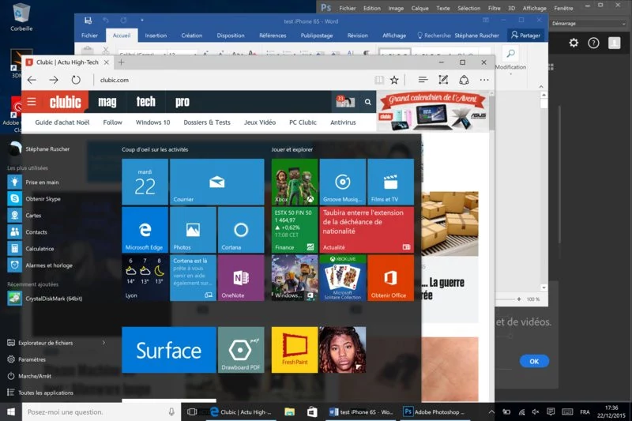Viewport: 632px width, 421px height.
Task: Click Word vertical scrollbar down arrow
Action: (x=544, y=288)
